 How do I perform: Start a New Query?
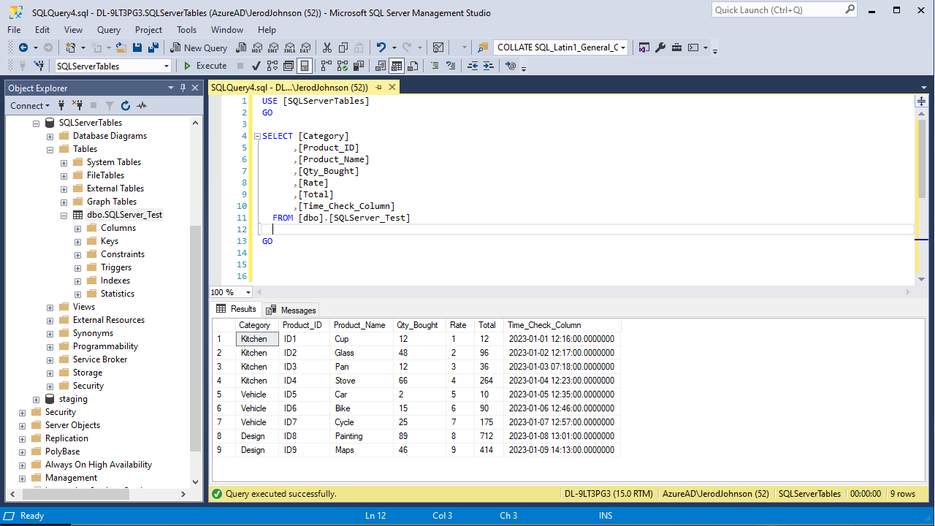click(x=198, y=47)
